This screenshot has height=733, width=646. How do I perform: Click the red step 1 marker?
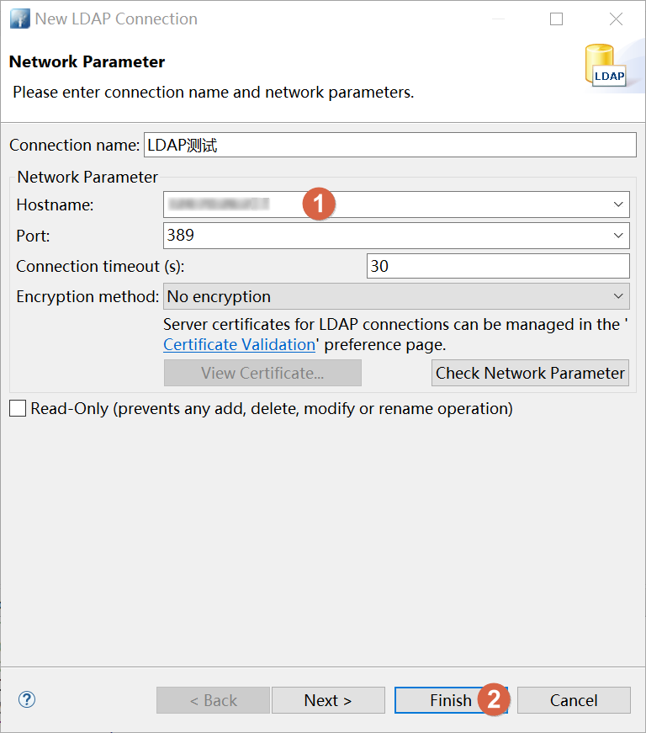pos(319,204)
